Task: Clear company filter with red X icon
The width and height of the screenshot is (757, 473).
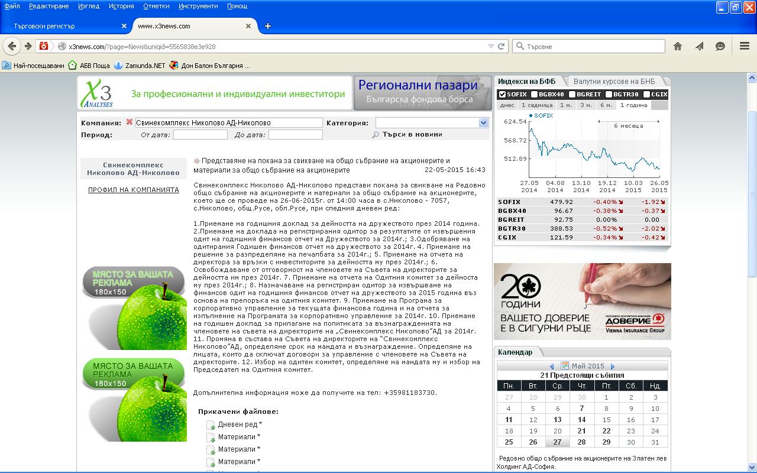Action: tap(129, 122)
